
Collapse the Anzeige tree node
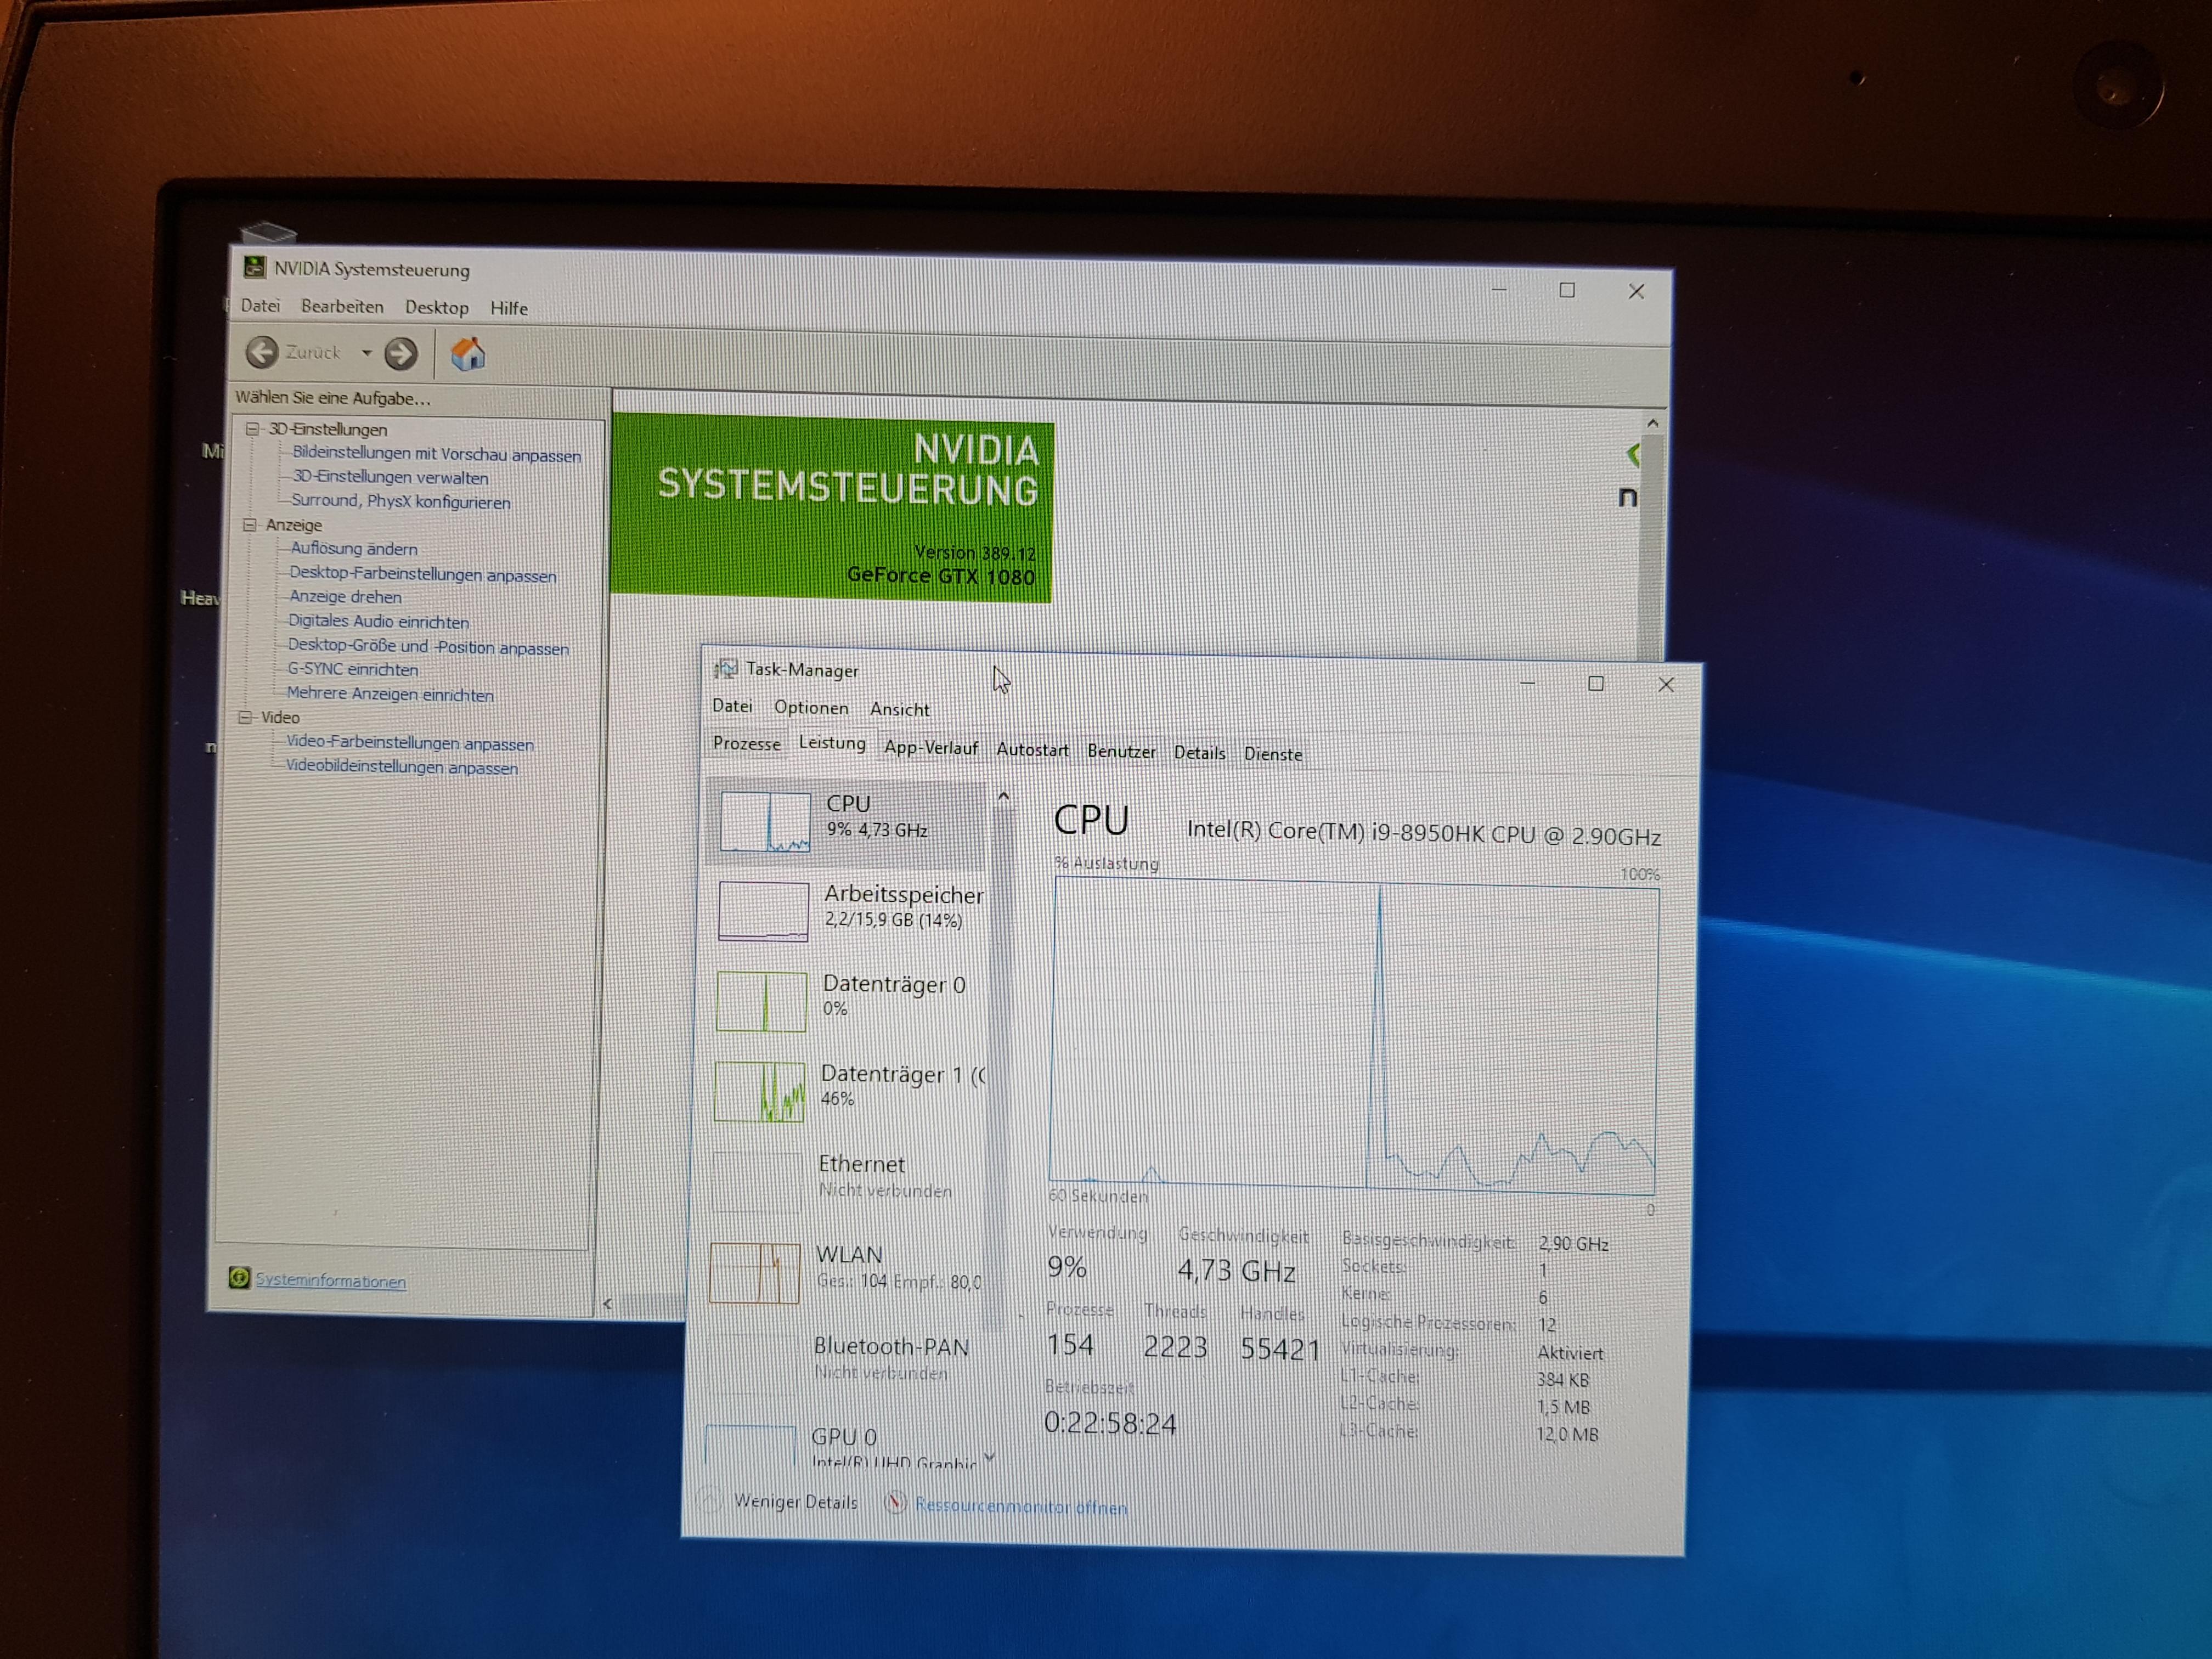coord(250,525)
